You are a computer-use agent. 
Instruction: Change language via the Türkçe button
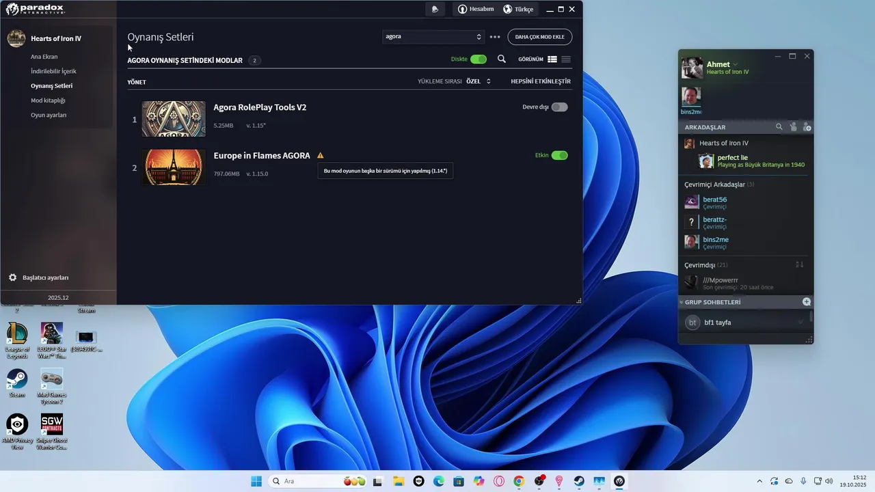pos(518,9)
